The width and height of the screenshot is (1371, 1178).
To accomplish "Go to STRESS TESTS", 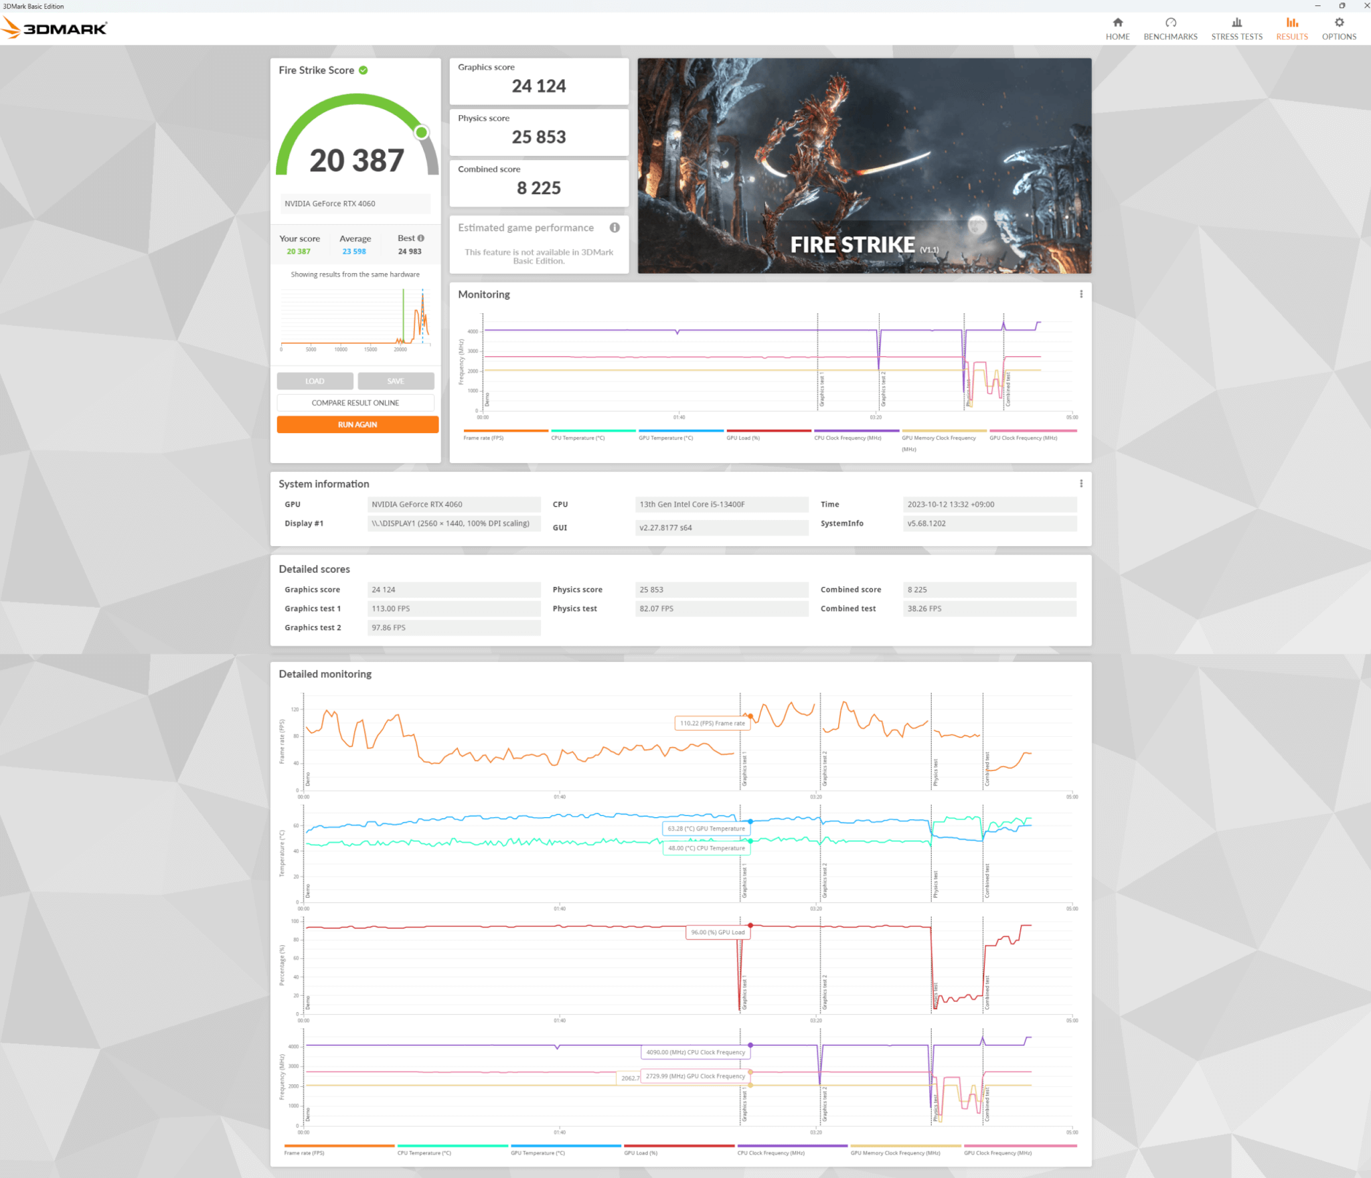I will (x=1236, y=29).
